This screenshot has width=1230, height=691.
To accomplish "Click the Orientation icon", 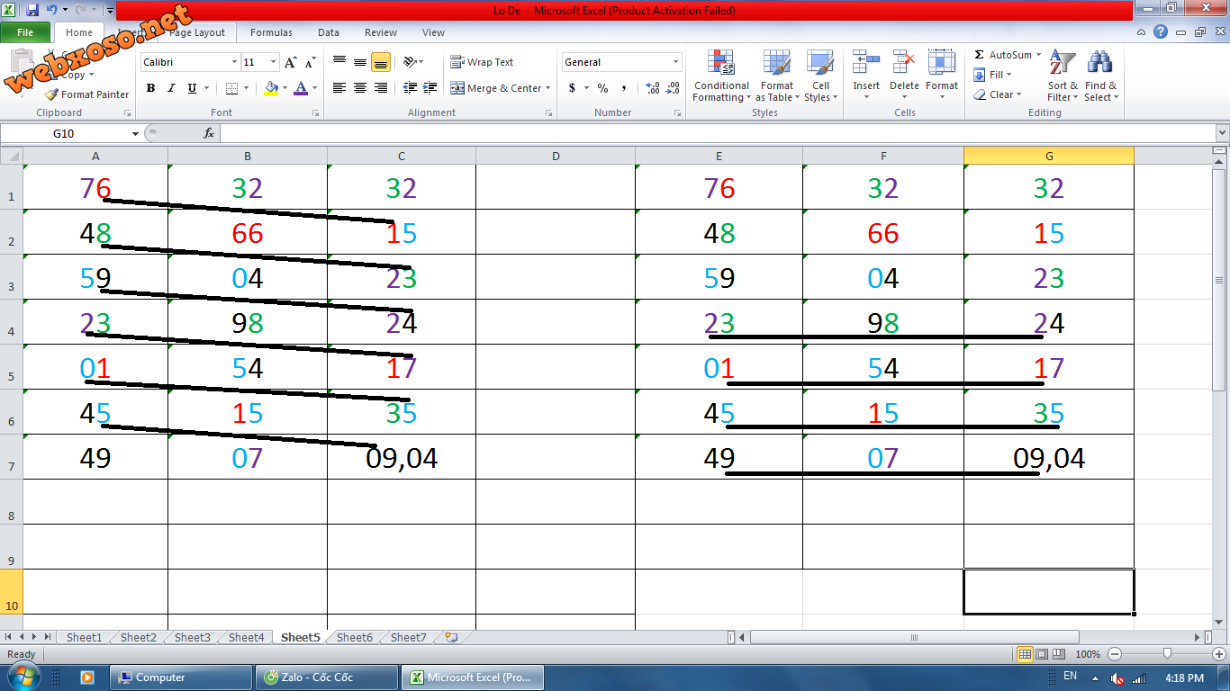I will [x=411, y=62].
